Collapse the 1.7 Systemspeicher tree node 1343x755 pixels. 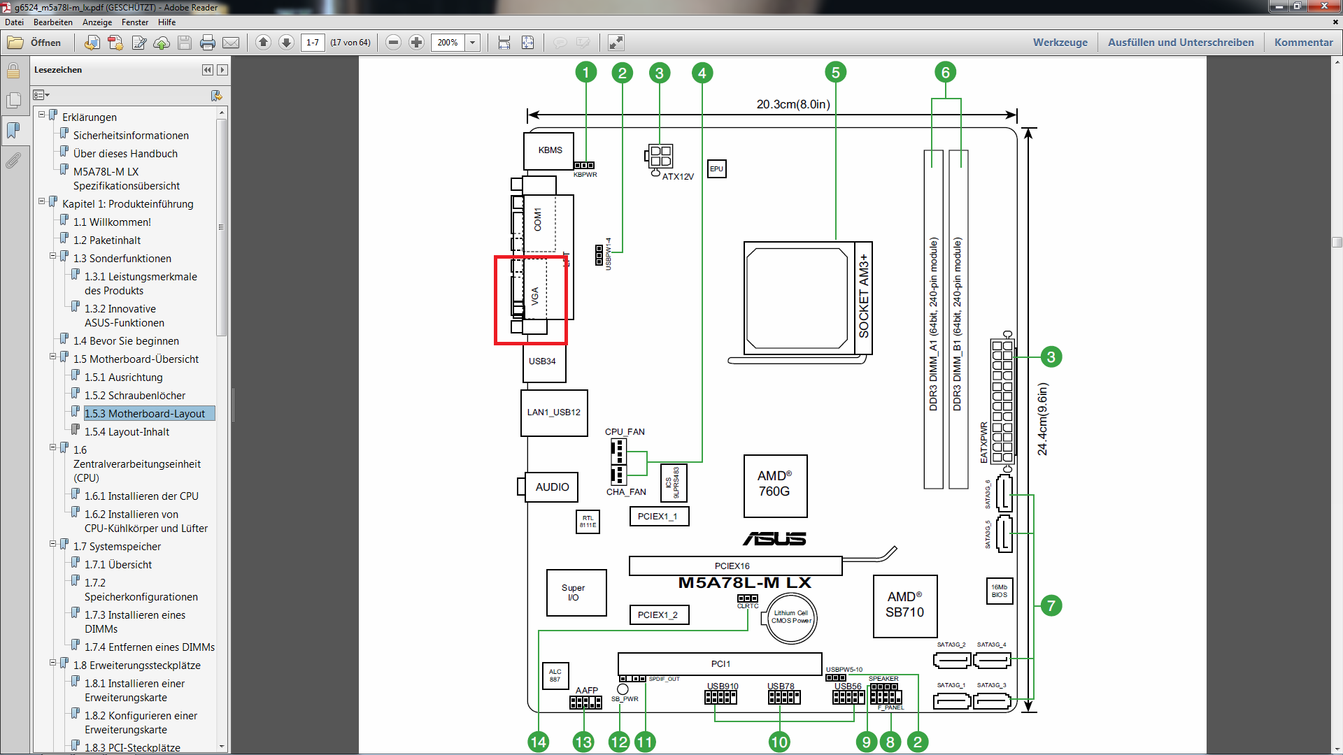pyautogui.click(x=52, y=544)
